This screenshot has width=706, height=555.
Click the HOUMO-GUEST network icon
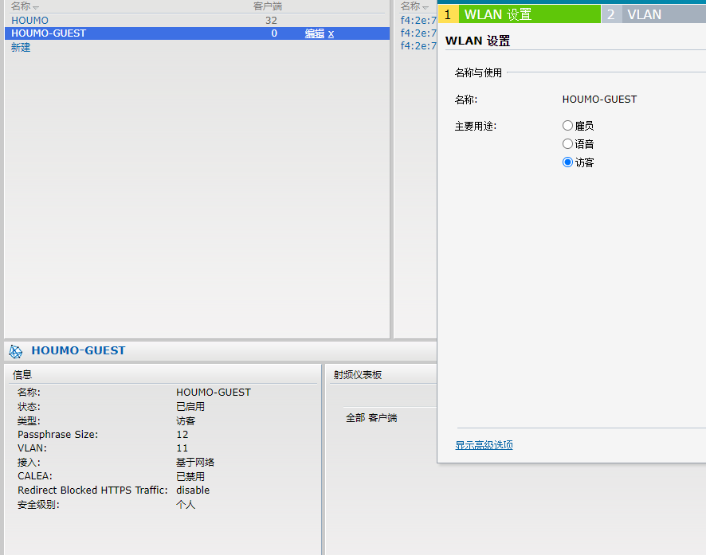16,351
